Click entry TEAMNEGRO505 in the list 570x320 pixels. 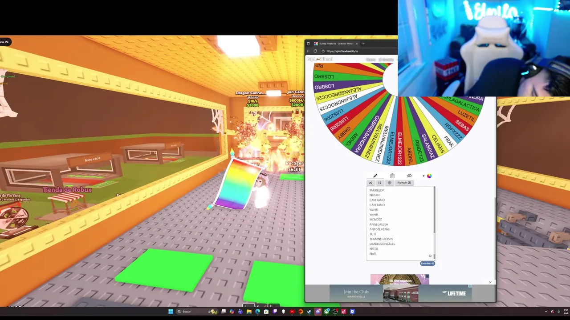coord(381,239)
